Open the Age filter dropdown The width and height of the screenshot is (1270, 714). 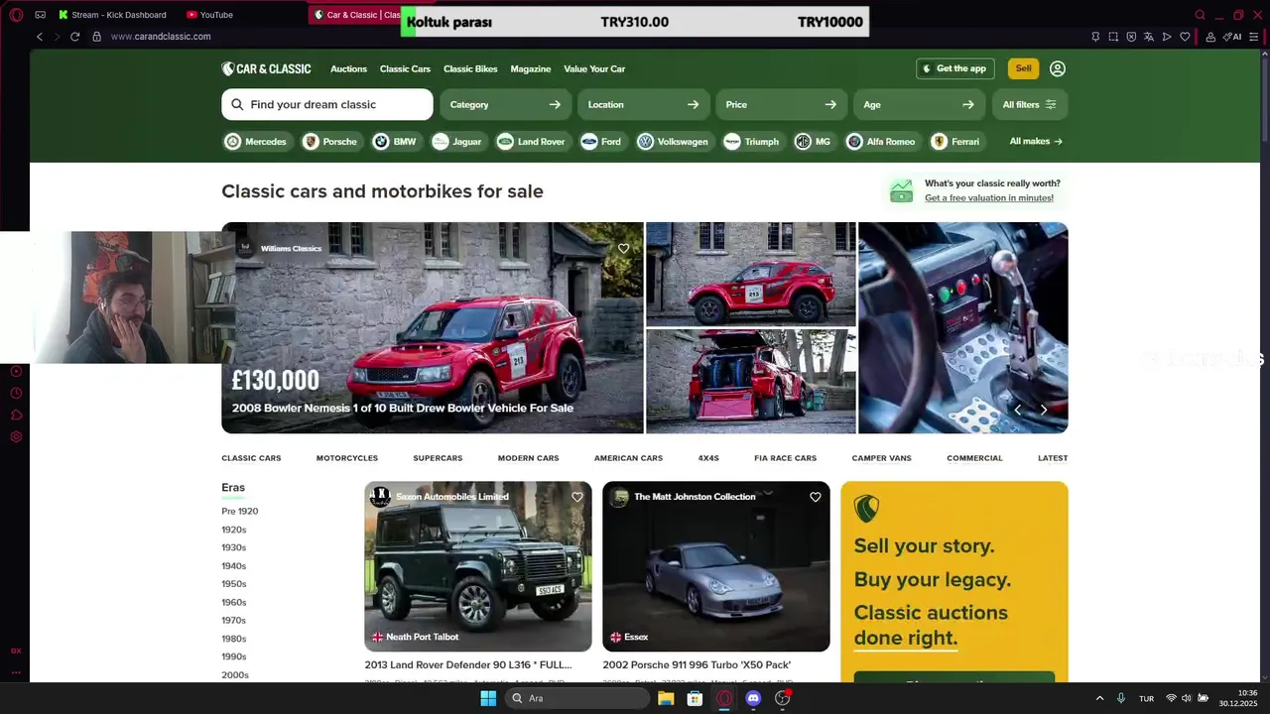(920, 104)
